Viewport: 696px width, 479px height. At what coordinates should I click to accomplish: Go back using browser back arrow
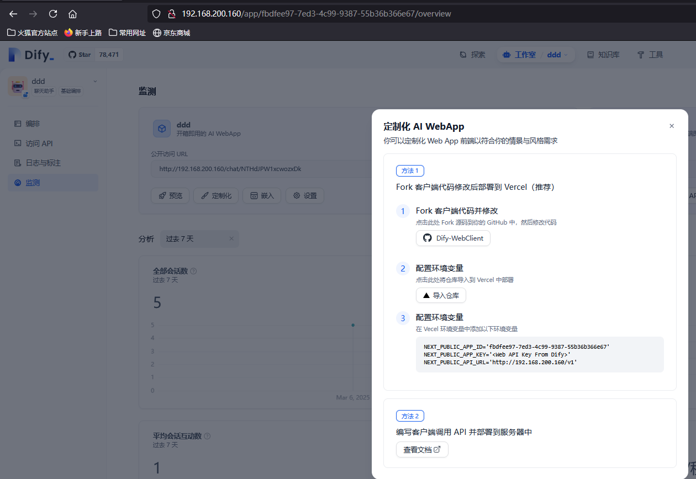point(13,14)
